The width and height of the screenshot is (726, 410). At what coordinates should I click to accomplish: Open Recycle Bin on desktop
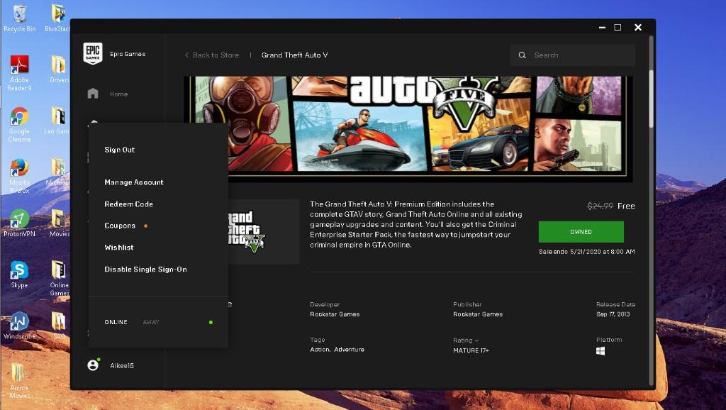[19, 18]
